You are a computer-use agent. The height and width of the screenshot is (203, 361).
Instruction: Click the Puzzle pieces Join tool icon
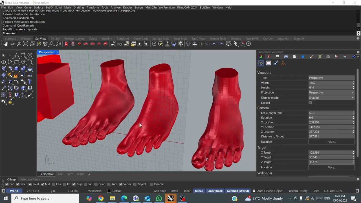coord(10,75)
